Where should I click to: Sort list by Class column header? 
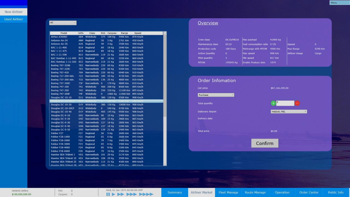point(92,33)
